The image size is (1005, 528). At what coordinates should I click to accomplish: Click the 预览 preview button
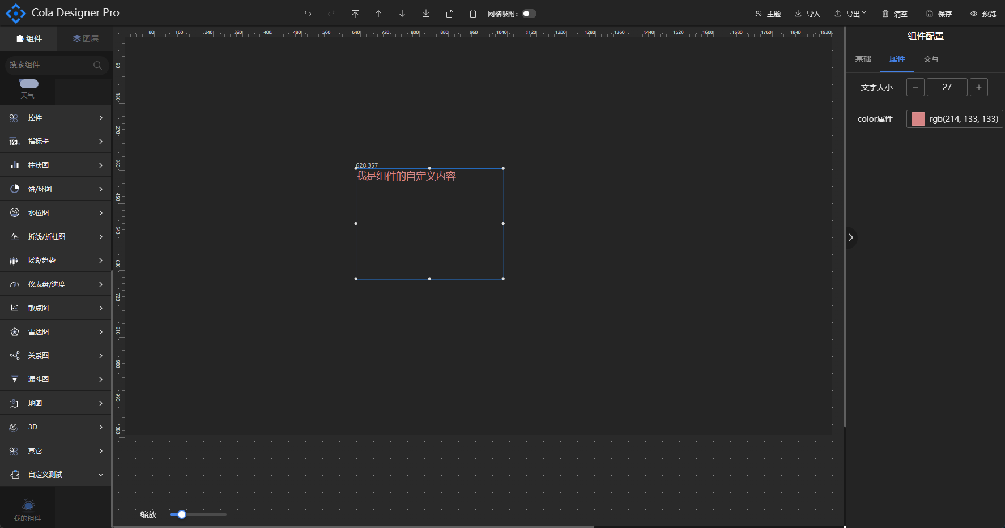tap(983, 14)
